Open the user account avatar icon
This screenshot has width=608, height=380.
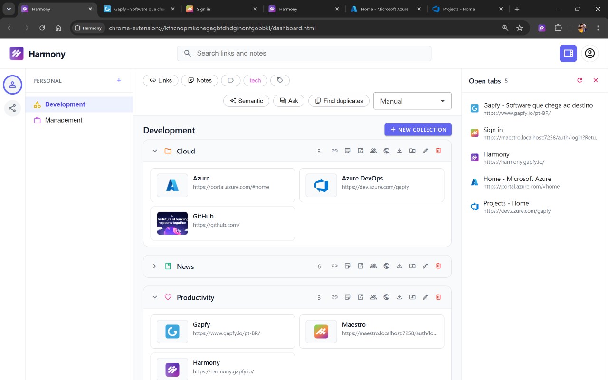tap(589, 53)
